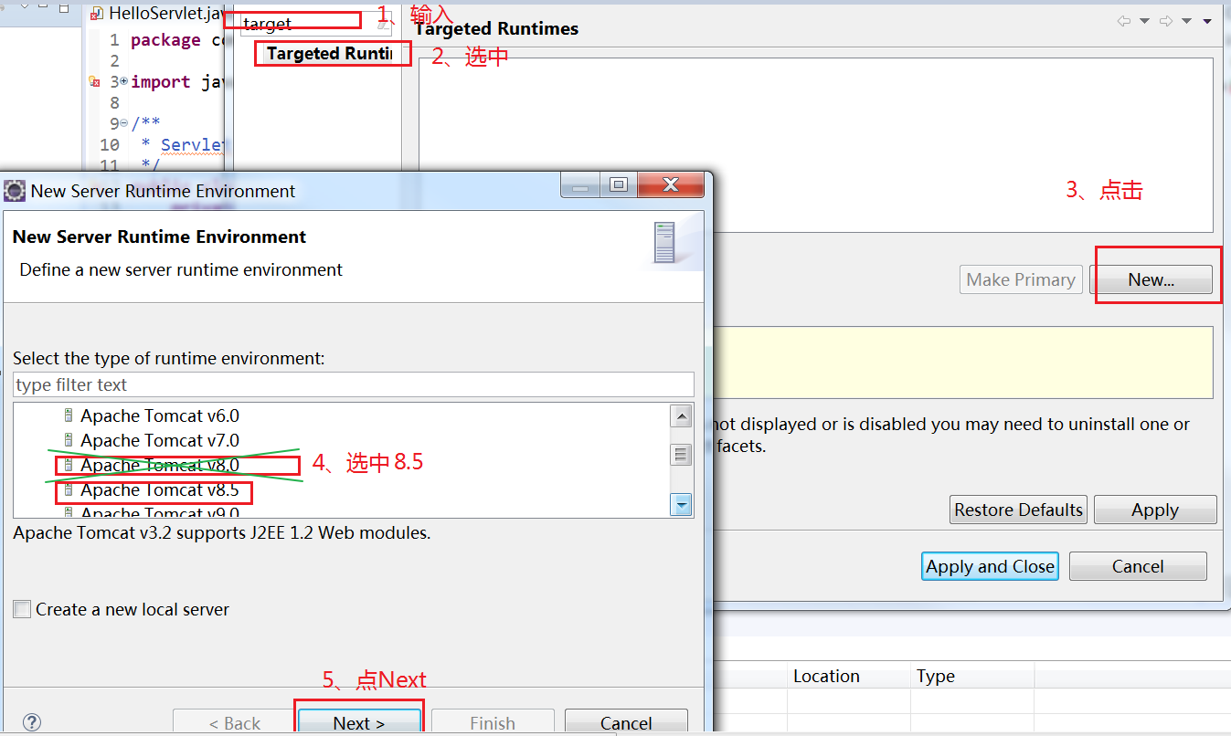Click the forward navigation arrow icon

[x=1166, y=21]
